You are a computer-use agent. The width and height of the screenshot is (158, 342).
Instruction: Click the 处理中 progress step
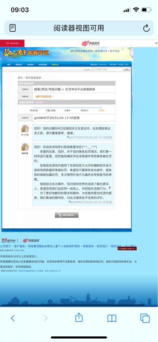(x=68, y=110)
